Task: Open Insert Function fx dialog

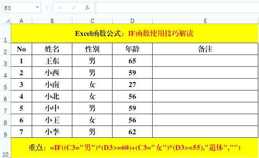Action: 87,8
